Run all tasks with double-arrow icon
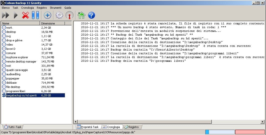Screen dimensions: 266x135 click(x=5, y=15)
